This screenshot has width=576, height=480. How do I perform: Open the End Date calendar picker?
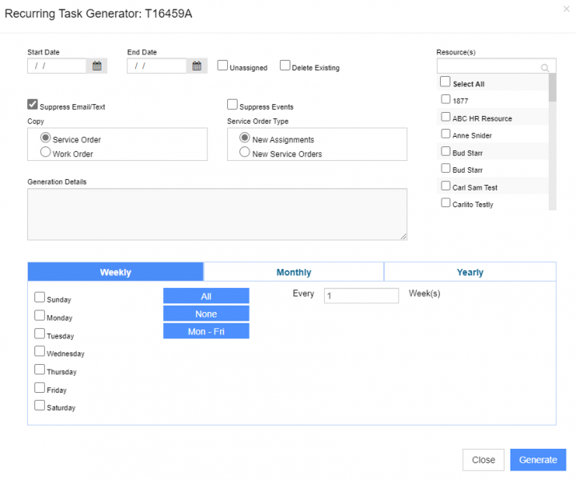coord(197,66)
